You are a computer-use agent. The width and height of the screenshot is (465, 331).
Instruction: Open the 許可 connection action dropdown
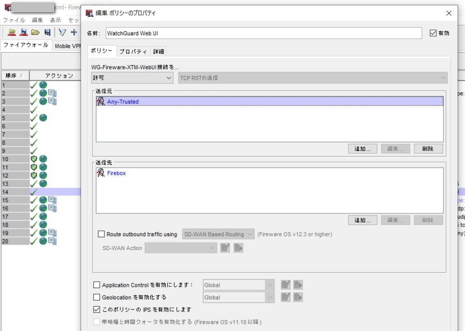(132, 78)
